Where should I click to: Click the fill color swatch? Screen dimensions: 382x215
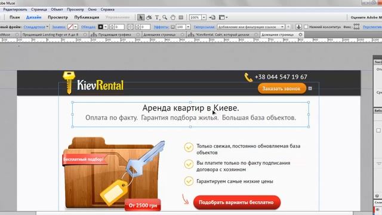[70, 27]
